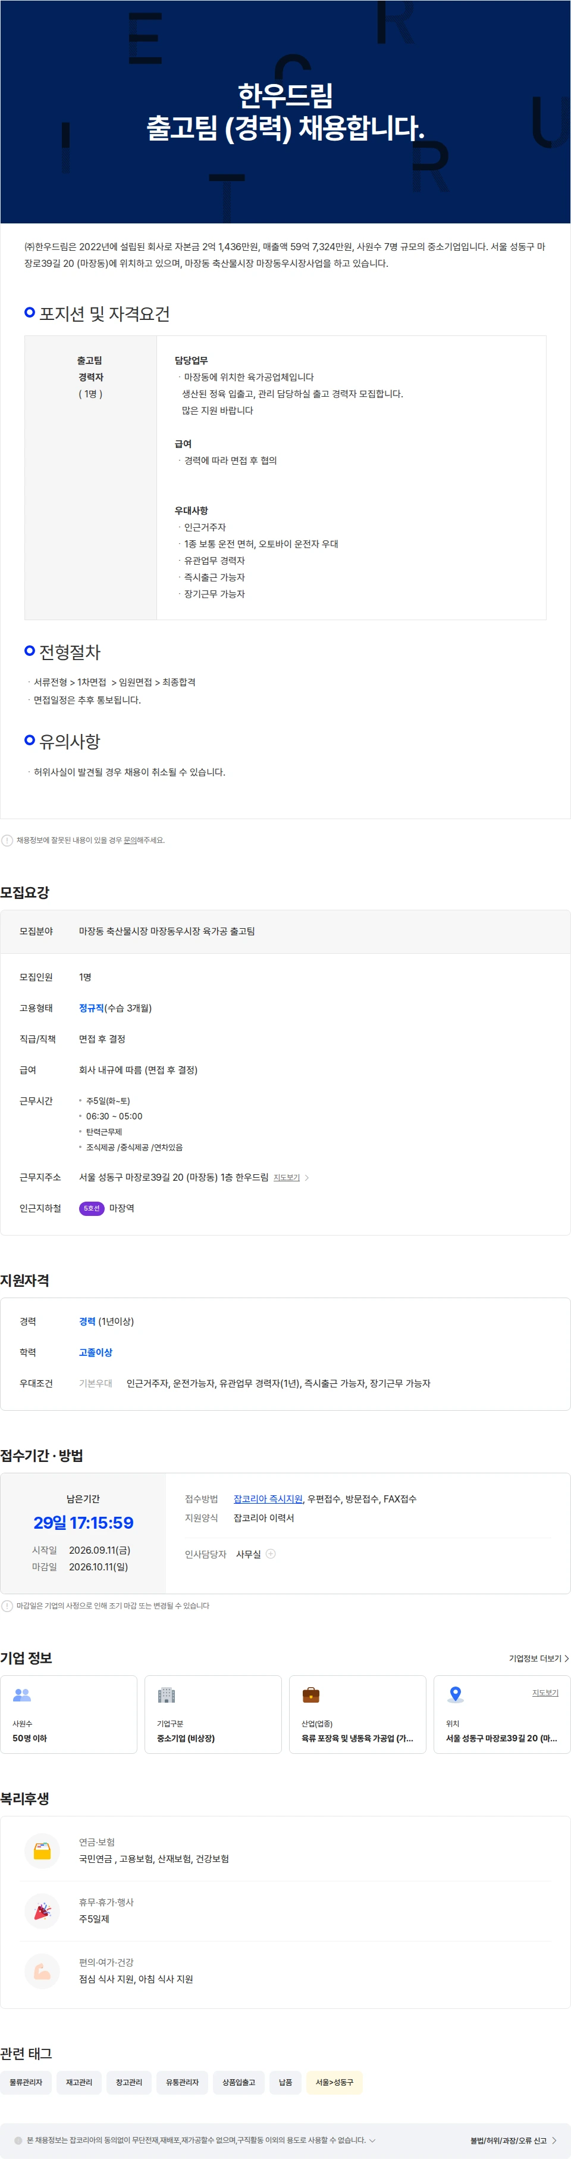The image size is (571, 2159).
Task: Click 경력 experience requirement link
Action: 87,1322
